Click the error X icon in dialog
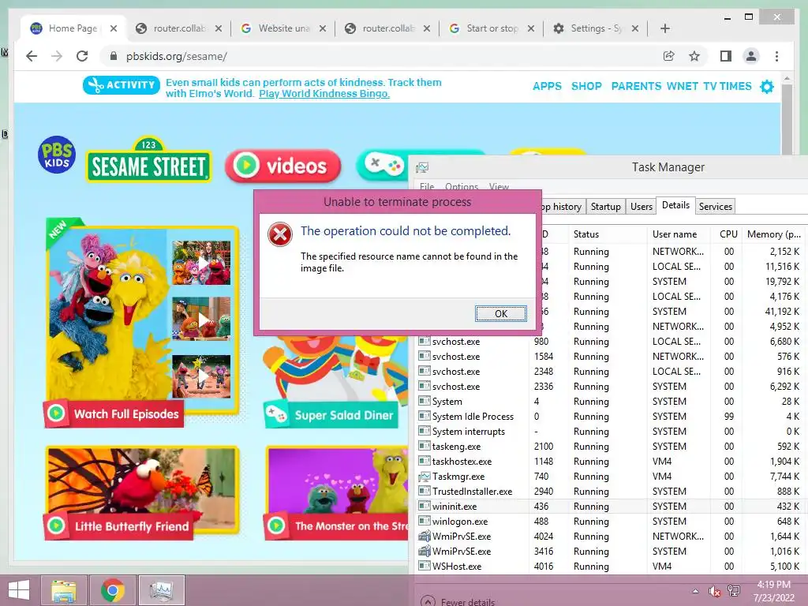 point(280,235)
